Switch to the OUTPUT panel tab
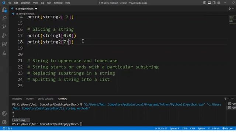This screenshot has width=236, height=132. (x=30, y=99)
